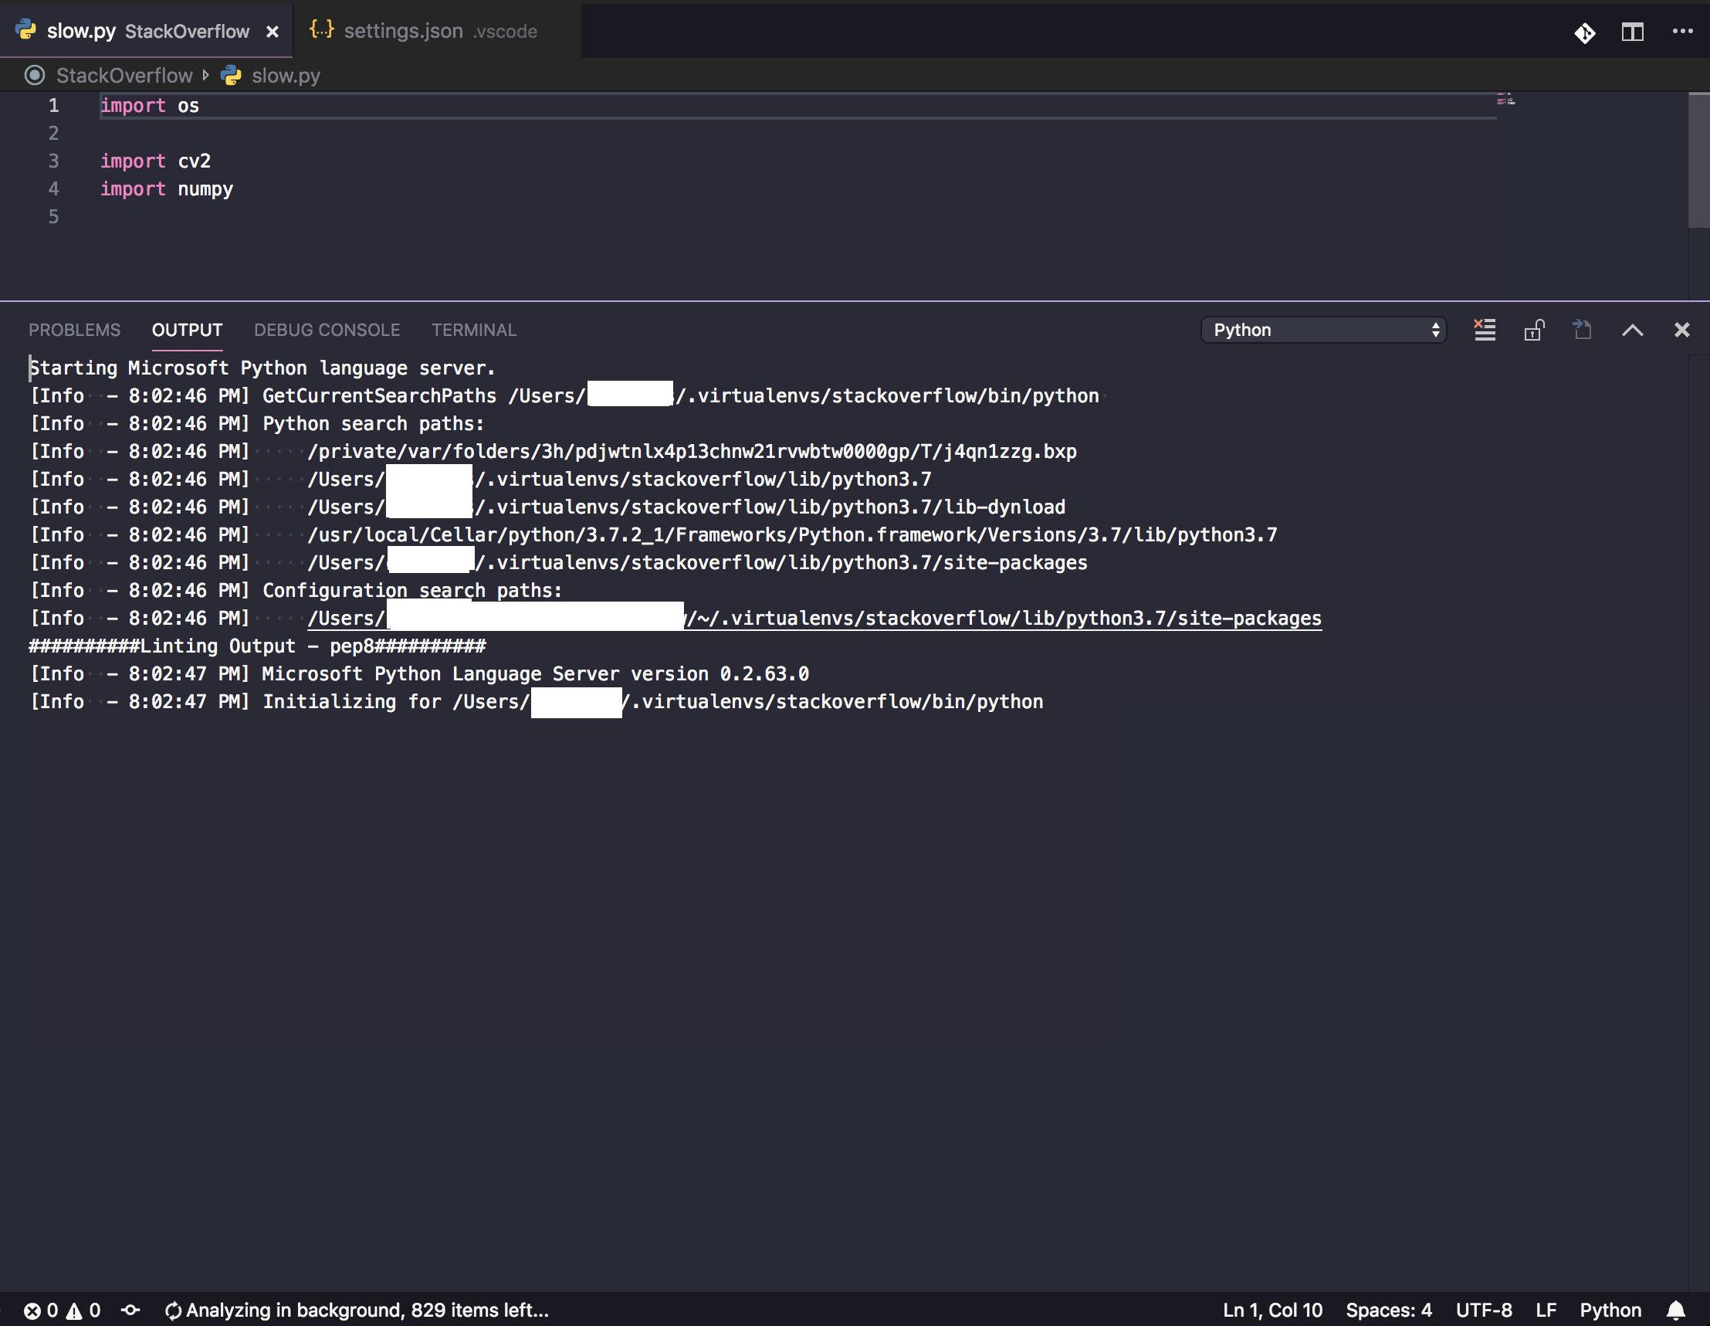Screen dimensions: 1710x1326
Task: Close the bottom panel
Action: click(x=1681, y=330)
